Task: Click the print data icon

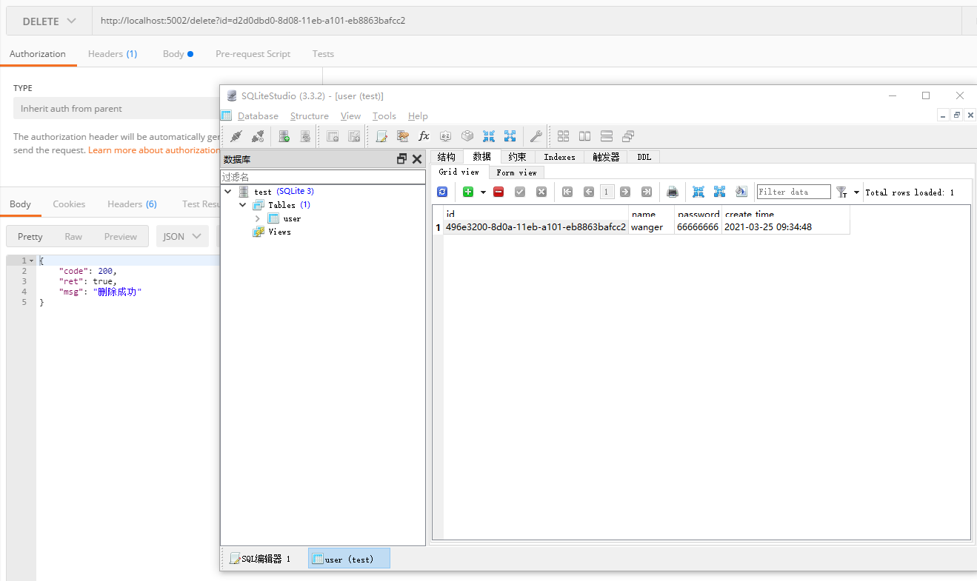Action: coord(673,192)
